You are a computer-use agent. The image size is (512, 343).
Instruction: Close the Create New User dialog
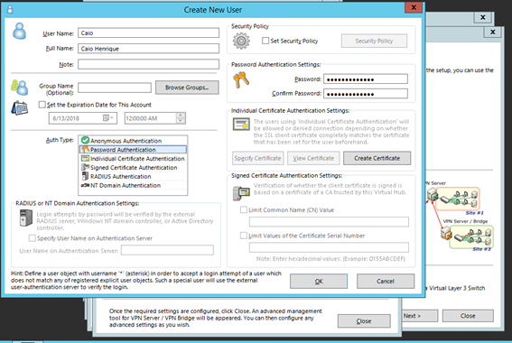click(x=414, y=7)
